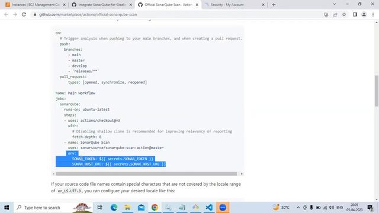Open the Zoom app on taskbar
379x213 pixels.
pos(223,208)
